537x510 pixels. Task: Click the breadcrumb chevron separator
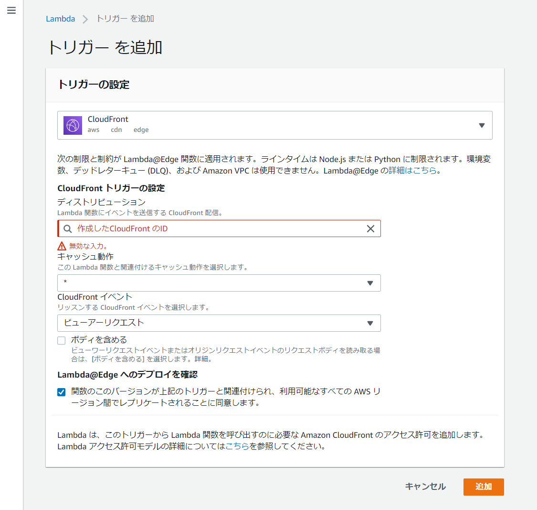click(x=85, y=19)
